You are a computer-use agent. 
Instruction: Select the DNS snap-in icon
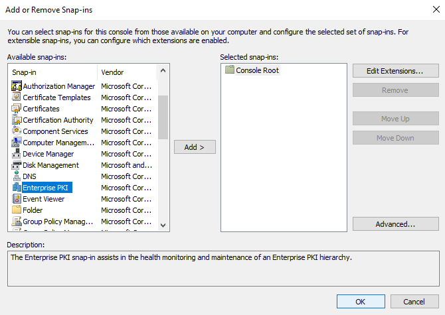pyautogui.click(x=17, y=176)
